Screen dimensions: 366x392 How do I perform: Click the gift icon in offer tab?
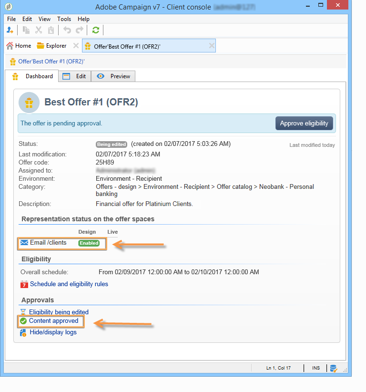(x=88, y=46)
